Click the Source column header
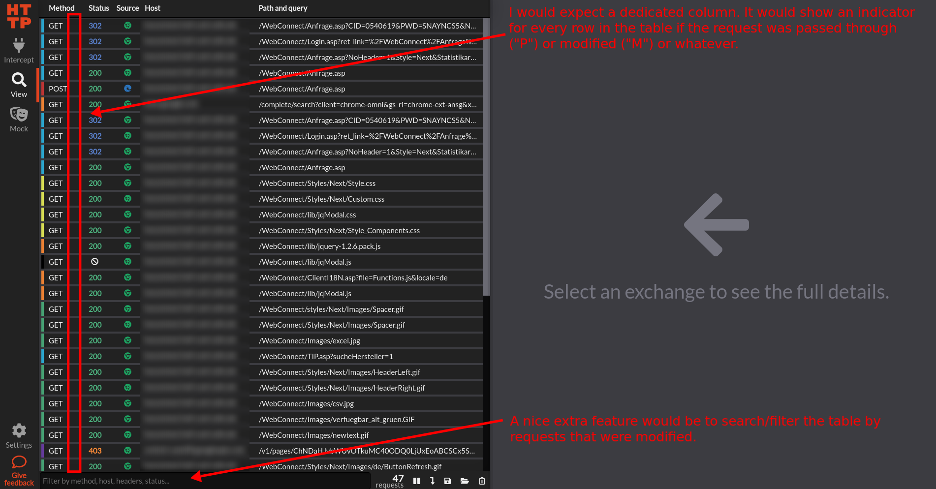The height and width of the screenshot is (489, 936). [x=127, y=8]
